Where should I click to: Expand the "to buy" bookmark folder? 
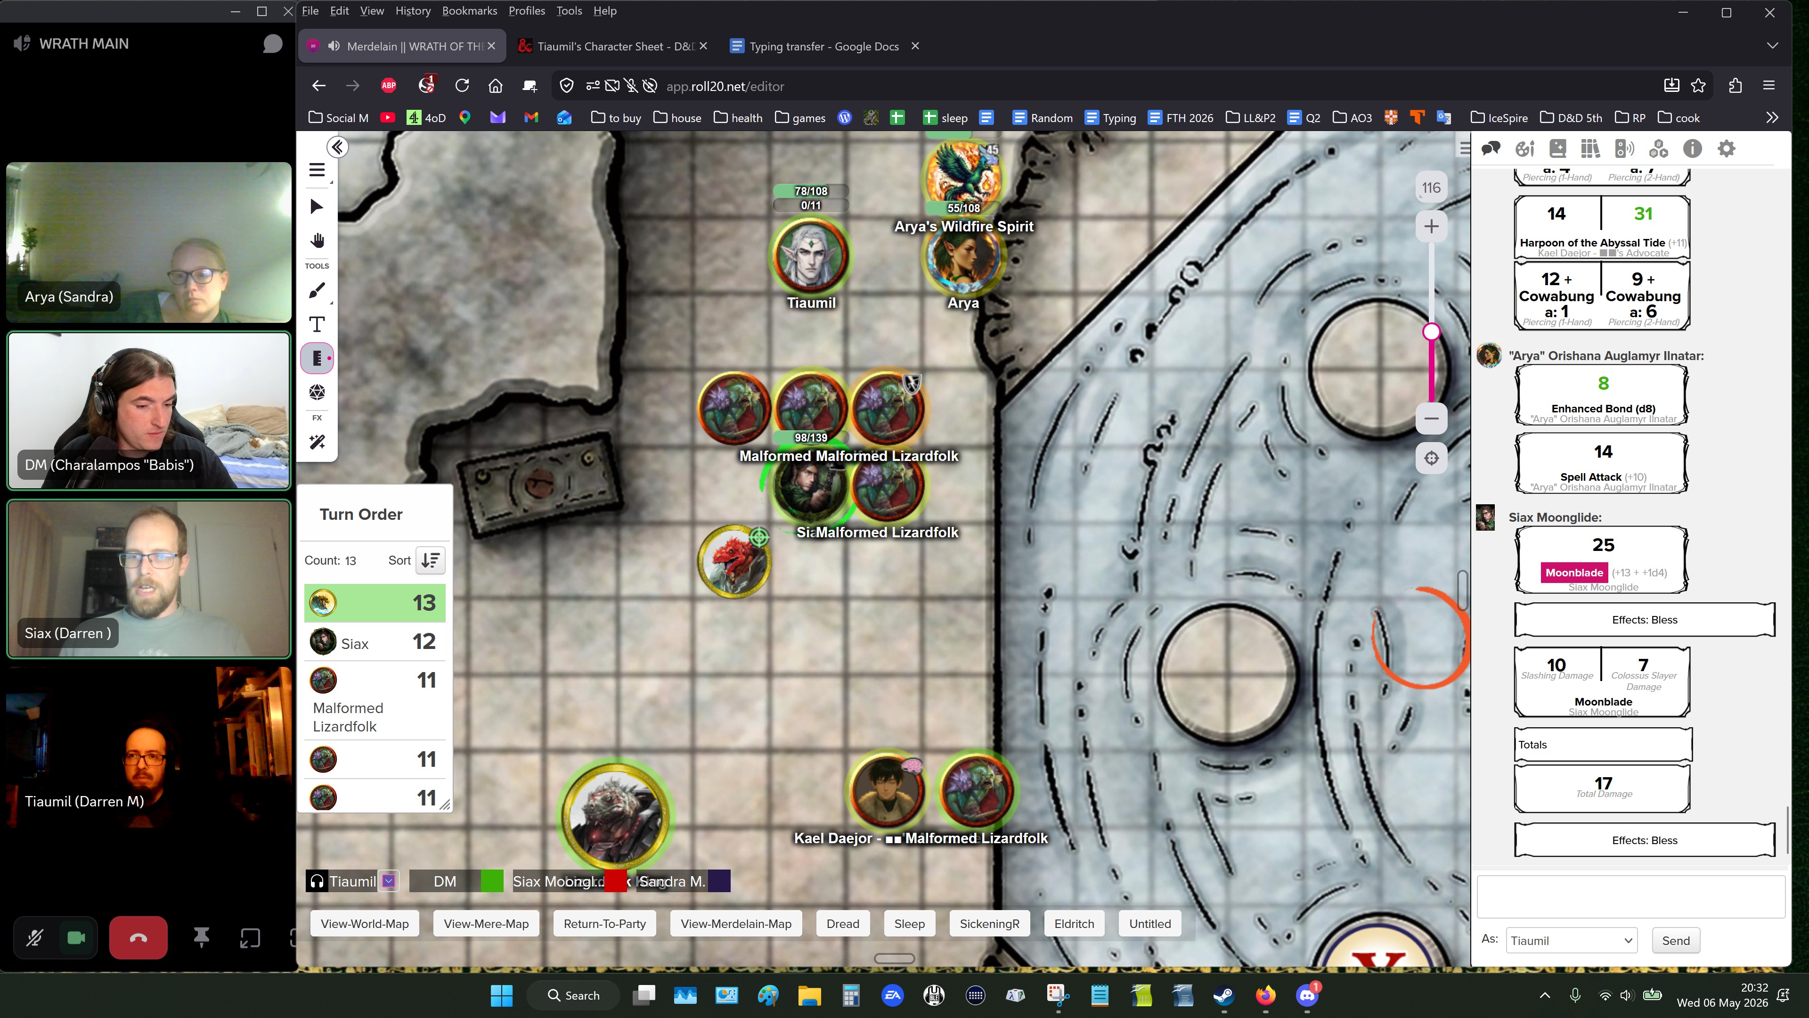pos(616,117)
